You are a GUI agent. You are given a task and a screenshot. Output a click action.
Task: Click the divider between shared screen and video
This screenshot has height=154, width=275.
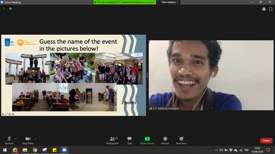(x=147, y=75)
